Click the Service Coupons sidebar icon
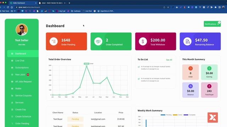 pyautogui.click(x=12, y=96)
